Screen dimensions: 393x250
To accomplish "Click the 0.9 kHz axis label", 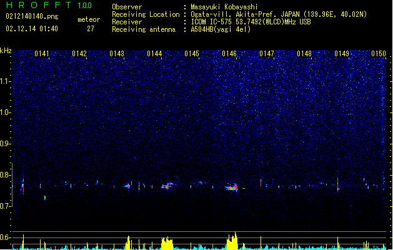I will tap(6, 144).
